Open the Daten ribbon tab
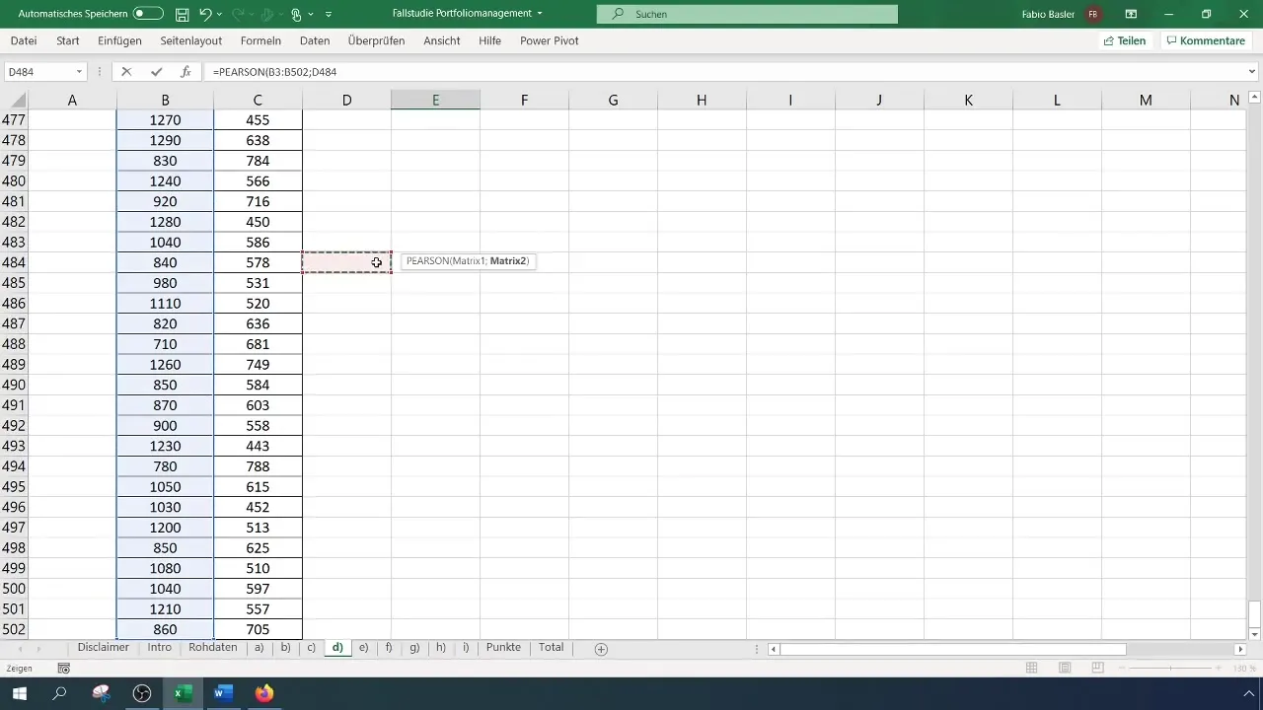 pos(315,40)
